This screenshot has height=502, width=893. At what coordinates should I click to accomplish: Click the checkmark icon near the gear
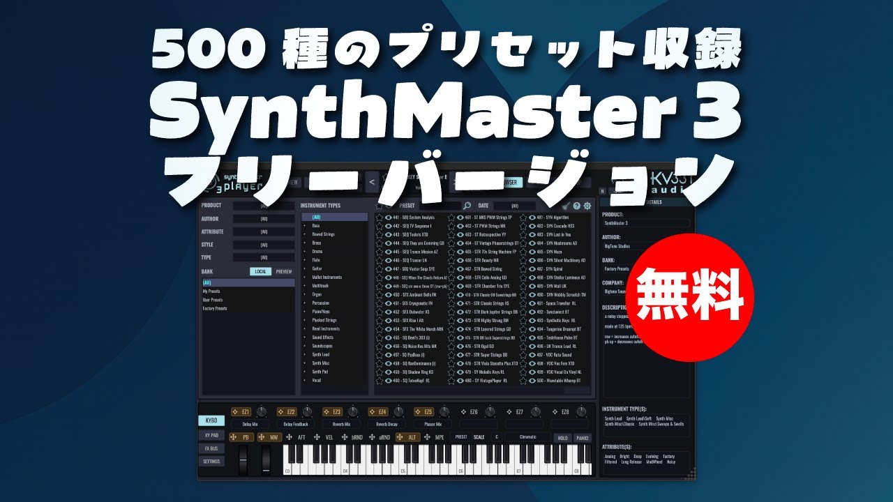(x=566, y=206)
